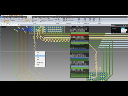Switch to the Manufacture ribbon tab
Image resolution: width=128 pixels, height=96 pixels.
click(x=51, y=17)
